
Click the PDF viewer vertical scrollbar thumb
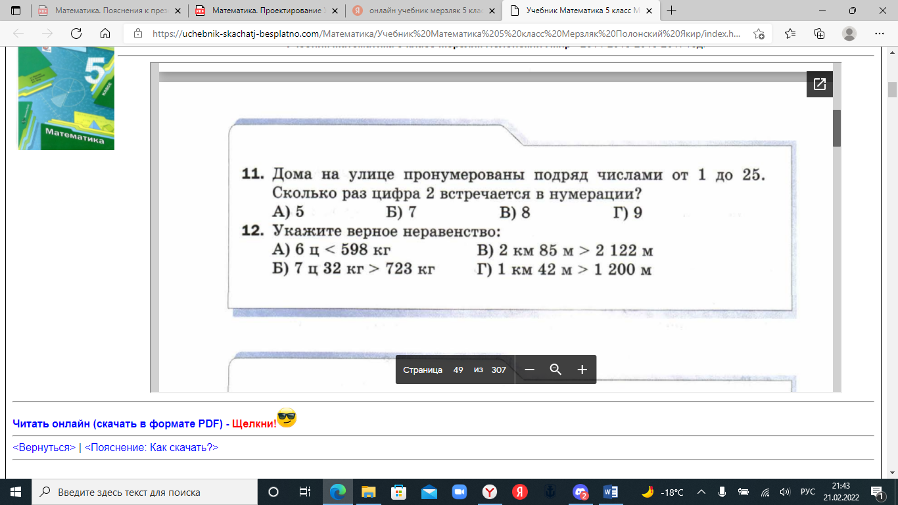coord(837,128)
